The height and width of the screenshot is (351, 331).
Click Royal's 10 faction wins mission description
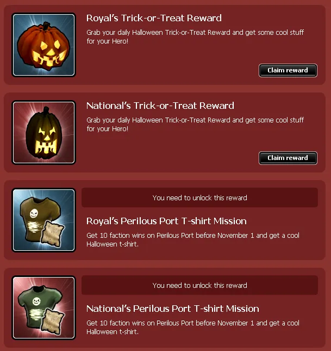point(193,239)
